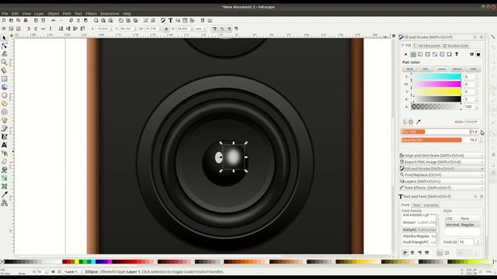Screen dimensions: 497x279
Task: Set No paint for fill
Action: [x=405, y=54]
